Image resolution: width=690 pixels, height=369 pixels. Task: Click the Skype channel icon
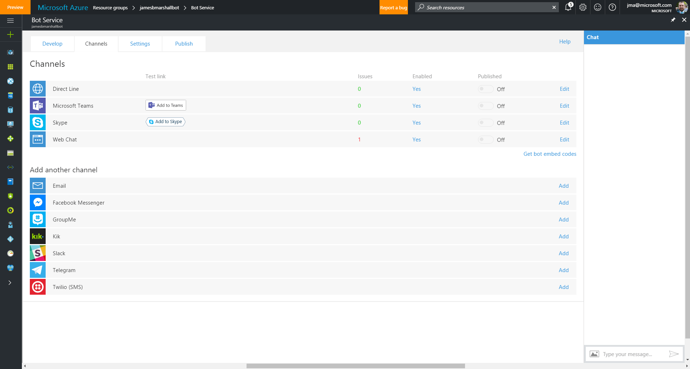click(38, 122)
